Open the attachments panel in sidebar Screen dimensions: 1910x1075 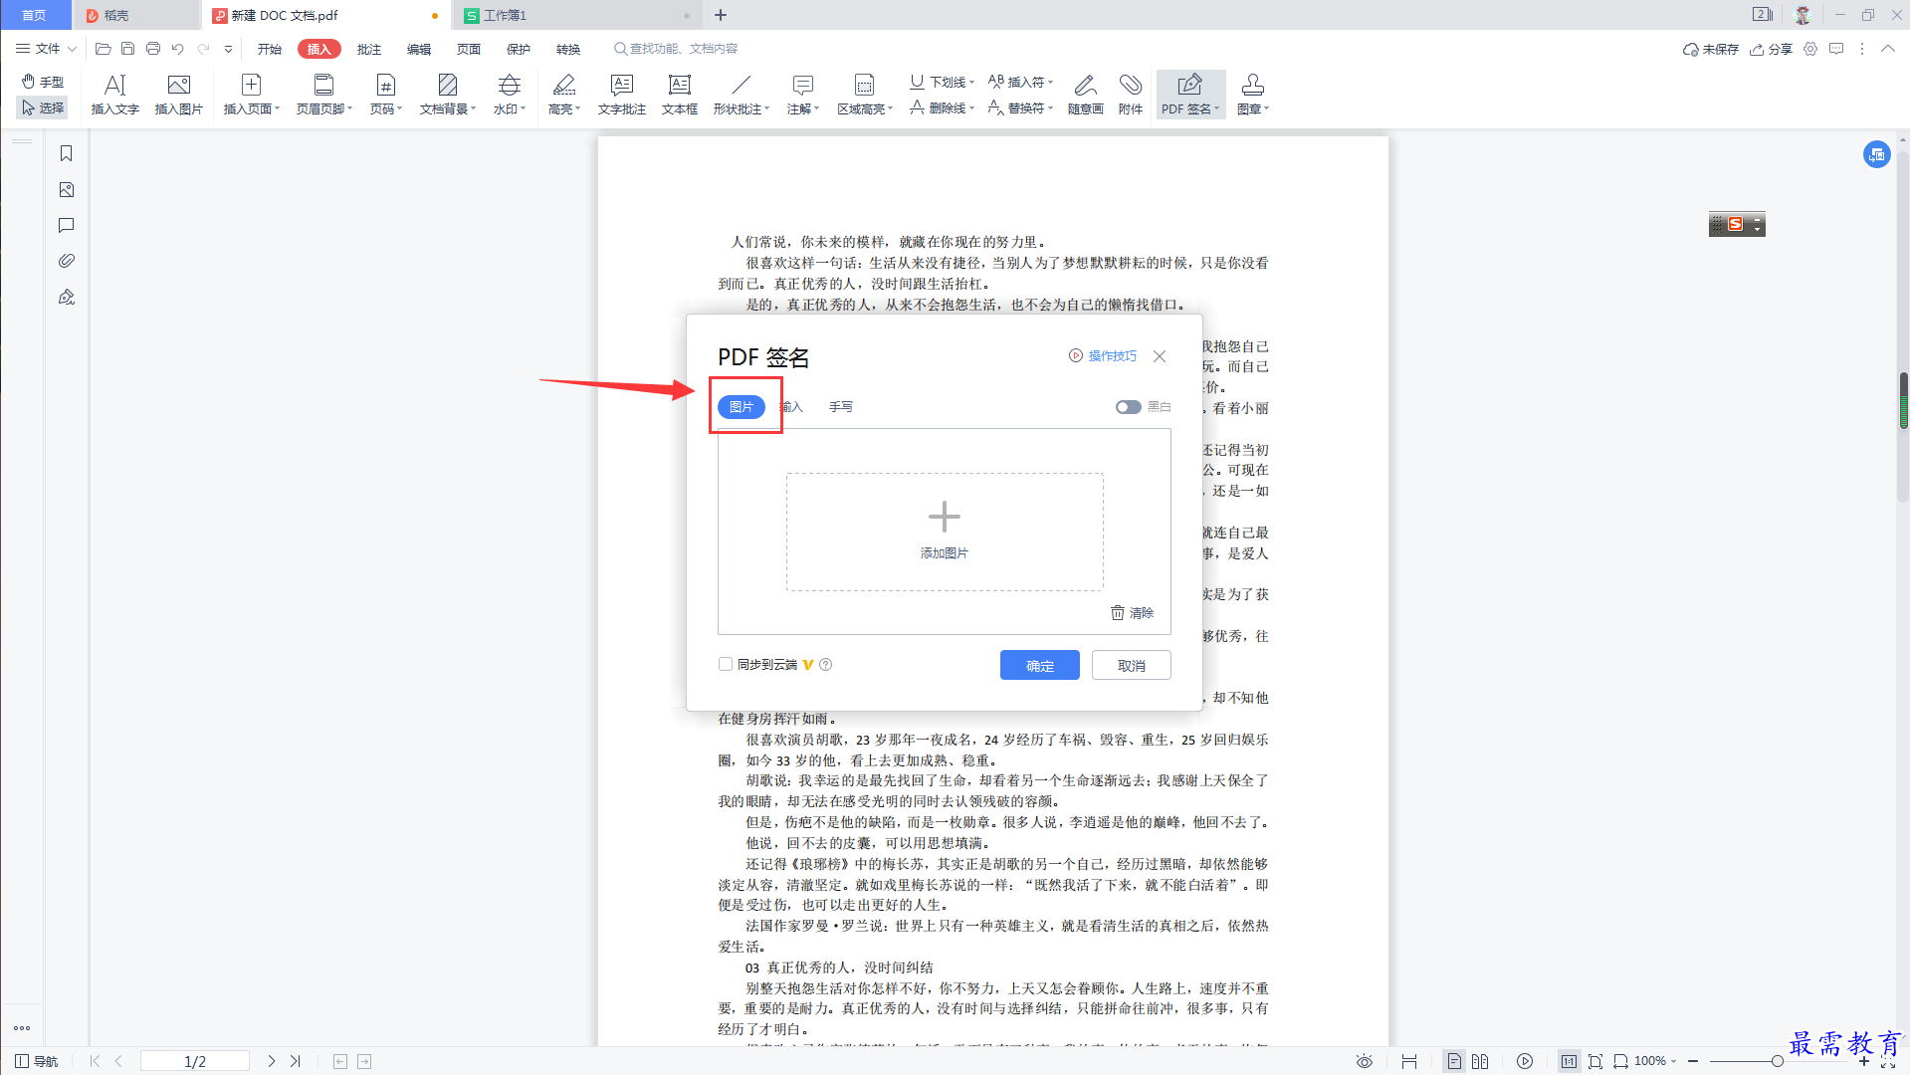point(66,261)
